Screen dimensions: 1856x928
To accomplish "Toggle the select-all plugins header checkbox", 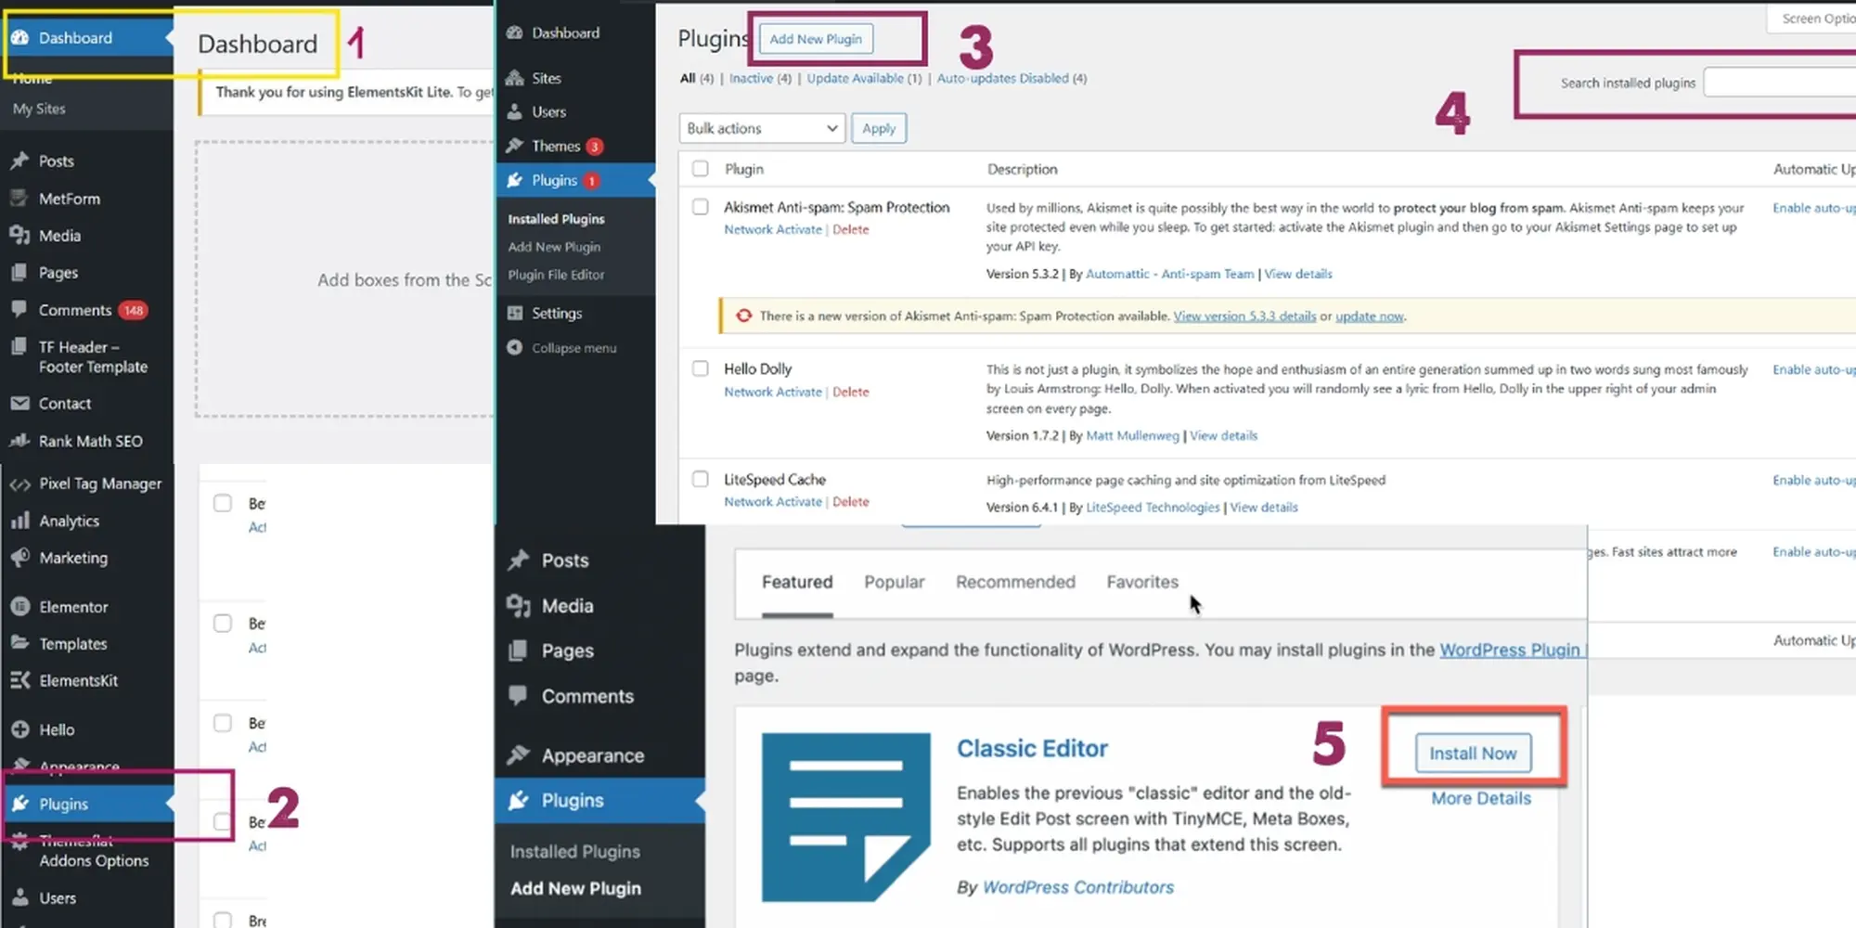I will [701, 169].
